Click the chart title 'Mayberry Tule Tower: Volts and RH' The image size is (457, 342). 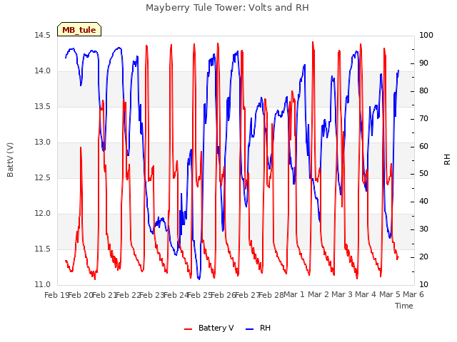tap(227, 8)
